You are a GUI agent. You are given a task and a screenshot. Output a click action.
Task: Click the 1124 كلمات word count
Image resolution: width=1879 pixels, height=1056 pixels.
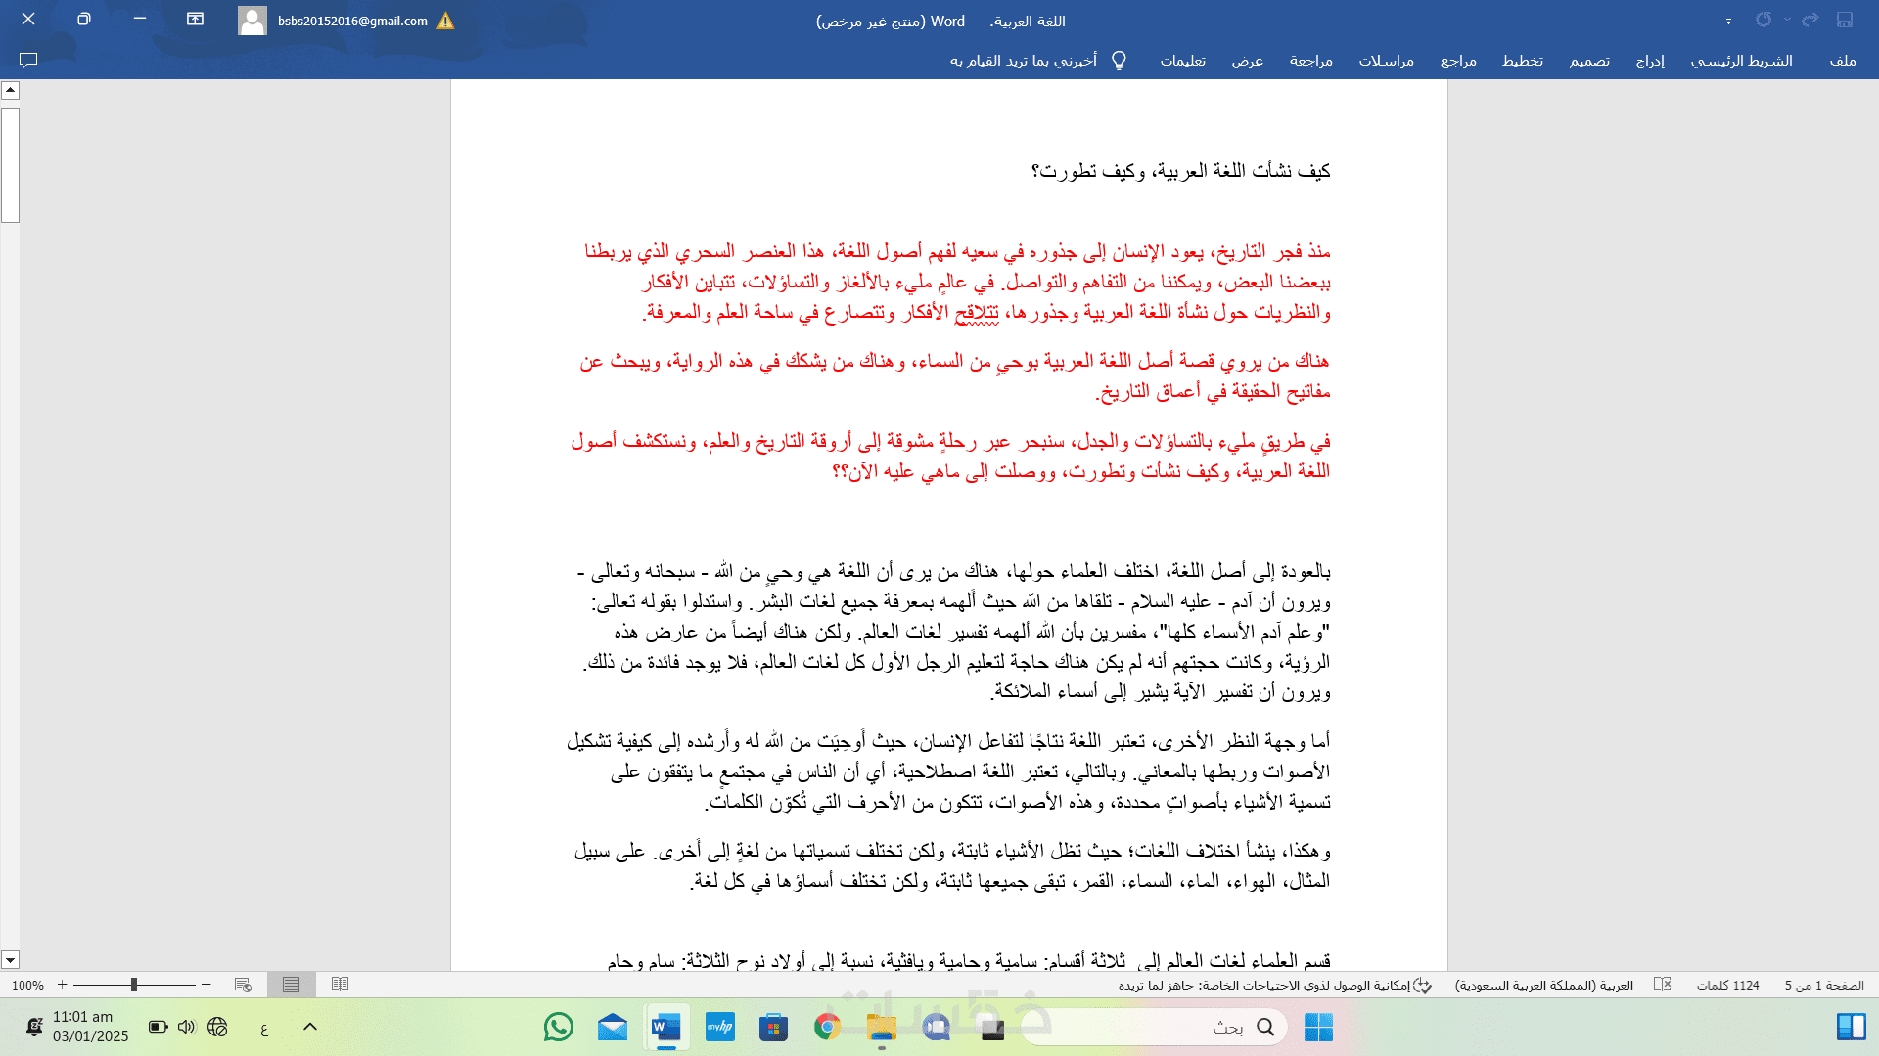click(x=1727, y=986)
